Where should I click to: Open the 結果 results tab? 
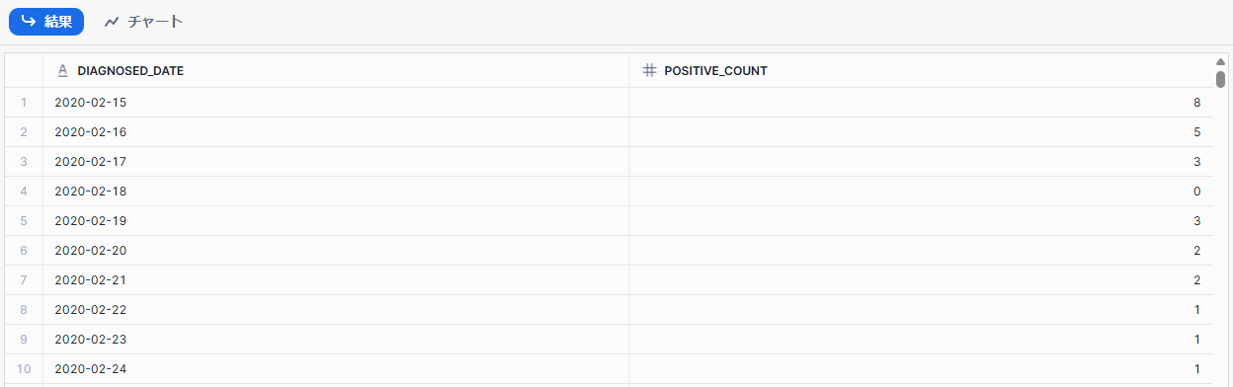(46, 21)
